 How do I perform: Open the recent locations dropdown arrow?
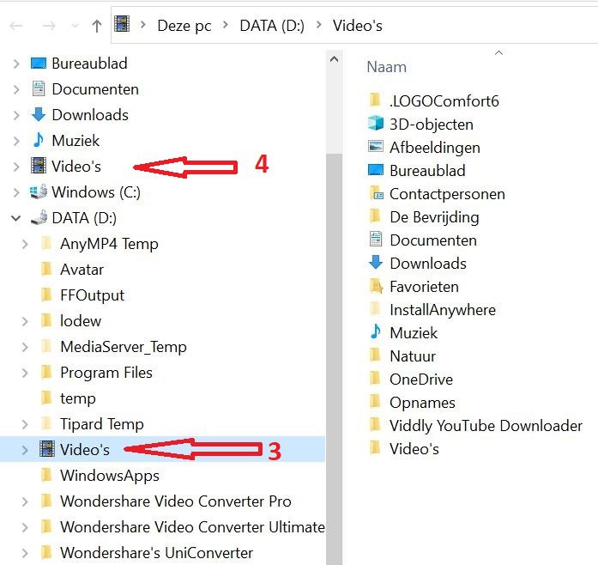coord(76,26)
